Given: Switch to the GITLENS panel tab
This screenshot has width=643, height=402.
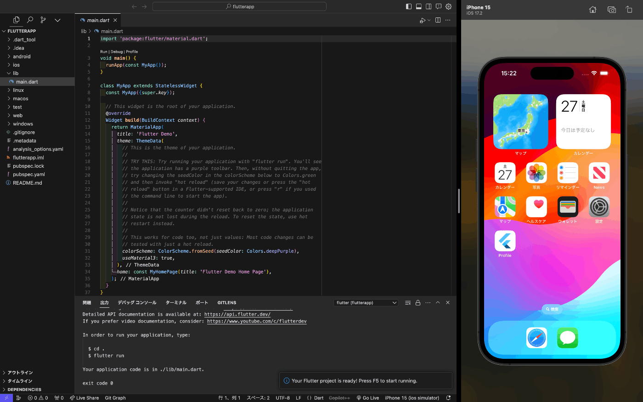Looking at the screenshot, I should pyautogui.click(x=227, y=303).
